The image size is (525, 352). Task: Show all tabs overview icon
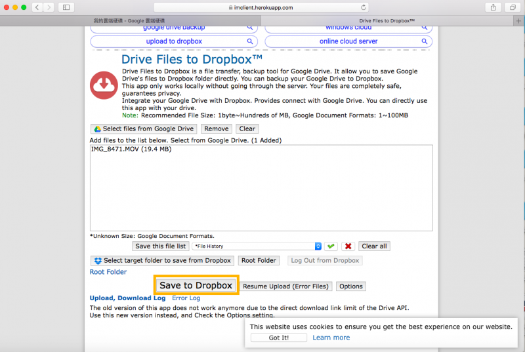[513, 7]
